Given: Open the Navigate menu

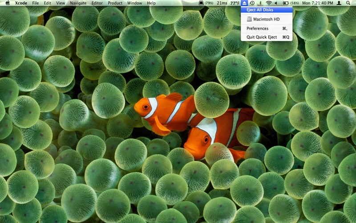Looking at the screenshot, I should (x=78, y=3).
